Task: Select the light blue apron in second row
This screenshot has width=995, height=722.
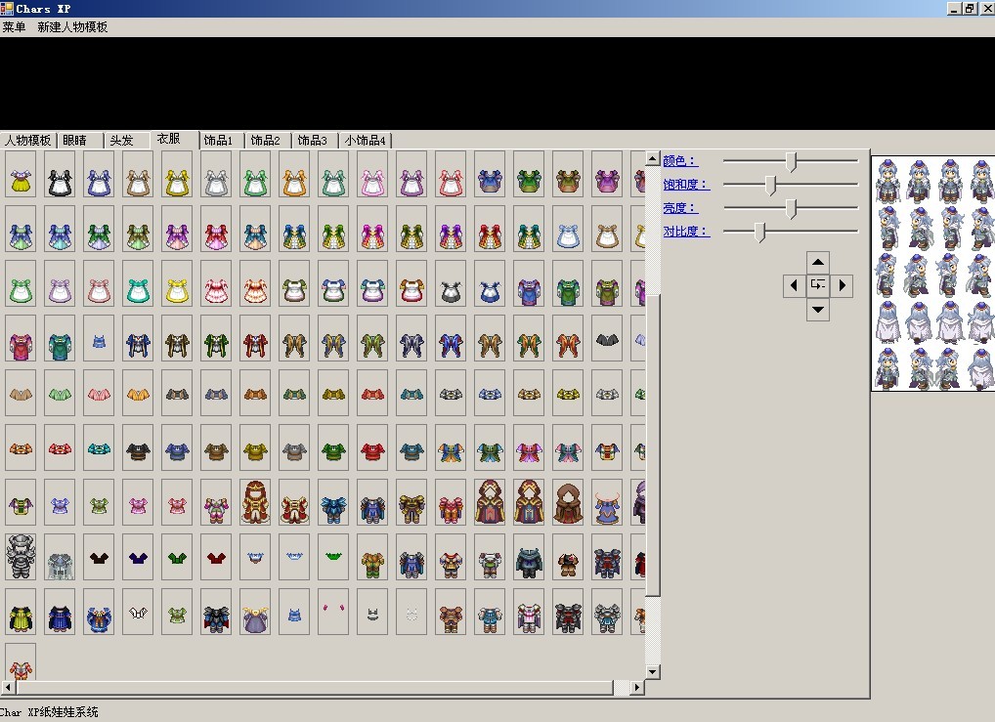Action: tap(568, 229)
